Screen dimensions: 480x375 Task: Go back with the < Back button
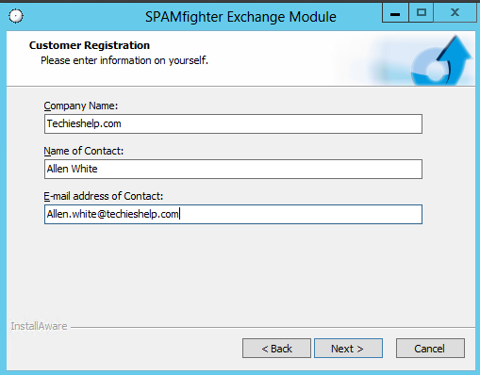point(276,348)
